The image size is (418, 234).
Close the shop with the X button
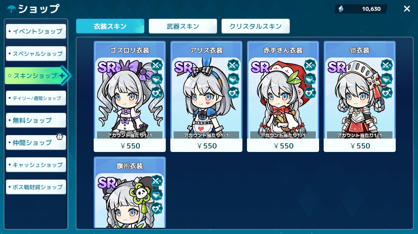click(407, 9)
